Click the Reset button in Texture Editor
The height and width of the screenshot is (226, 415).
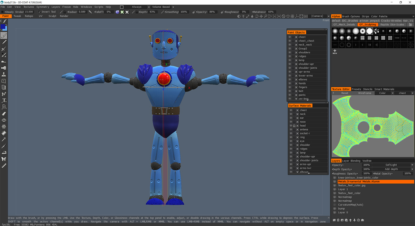tap(345, 93)
